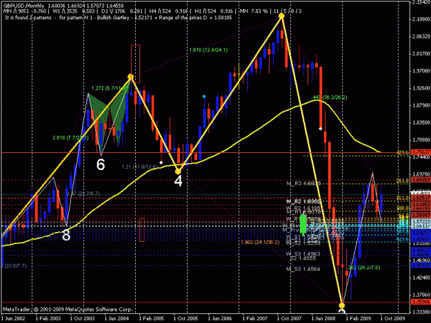This screenshot has width=431, height=323.
Task: Click the GBPUSD,Monthly chart title
Action: pos(23,6)
